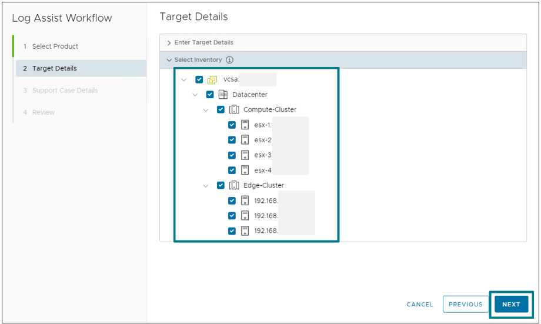
Task: Click the Datacenter building icon
Action: pyautogui.click(x=223, y=95)
